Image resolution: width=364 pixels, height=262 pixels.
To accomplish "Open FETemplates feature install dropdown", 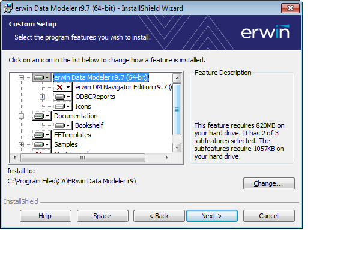I will tap(42, 135).
